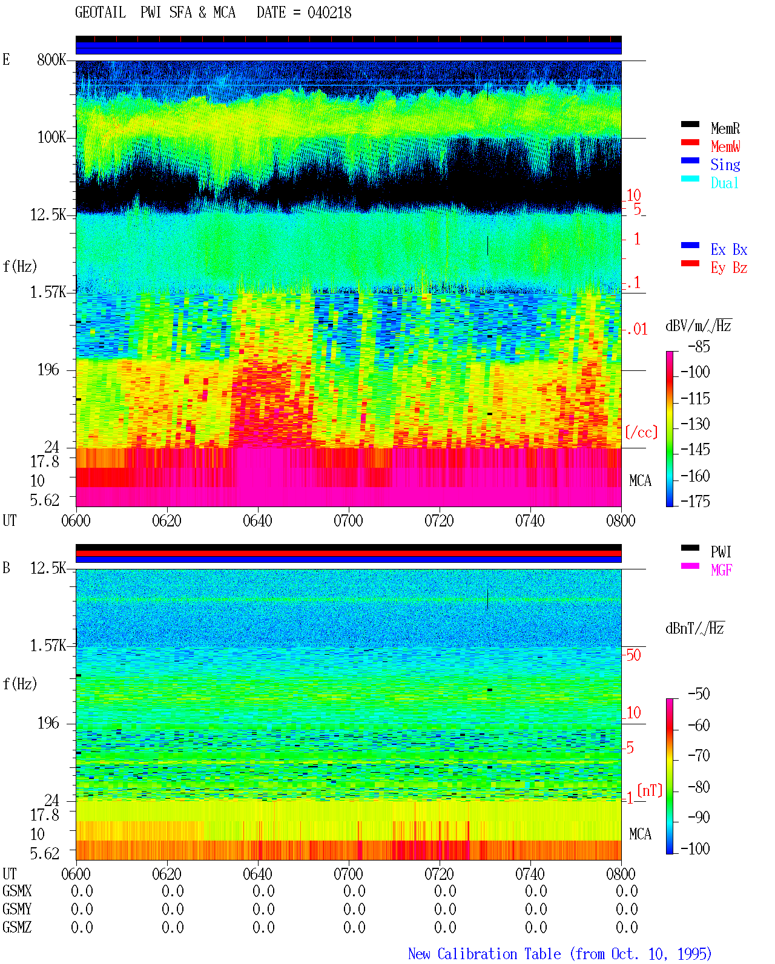Click the red 10 density marker on E panel

633,195
